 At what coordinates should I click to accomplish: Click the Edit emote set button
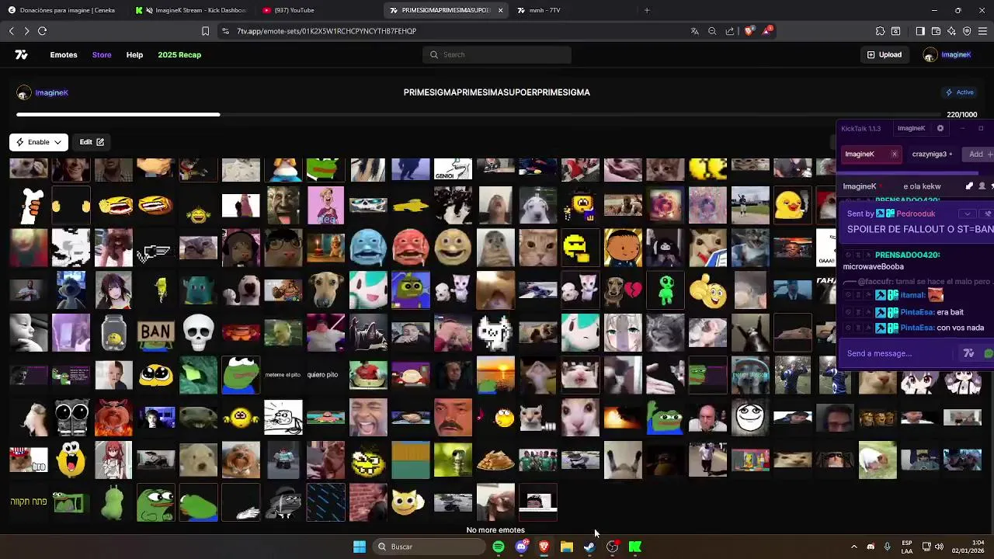click(x=92, y=142)
